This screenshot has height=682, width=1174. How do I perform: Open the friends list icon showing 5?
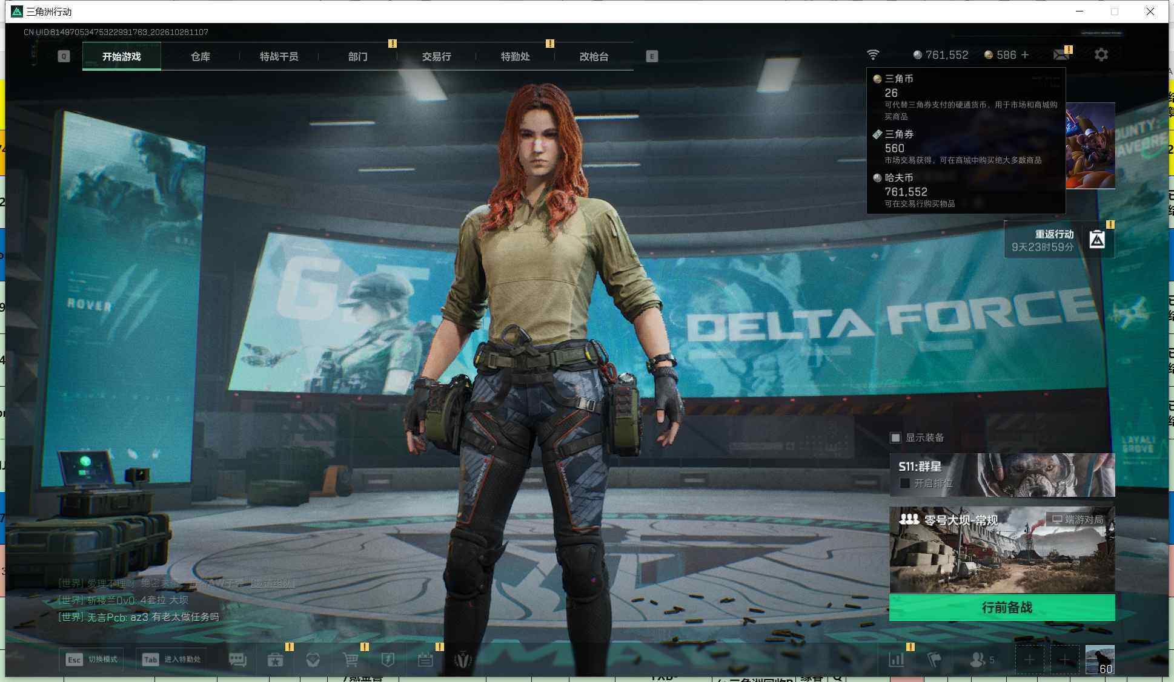pos(981,660)
